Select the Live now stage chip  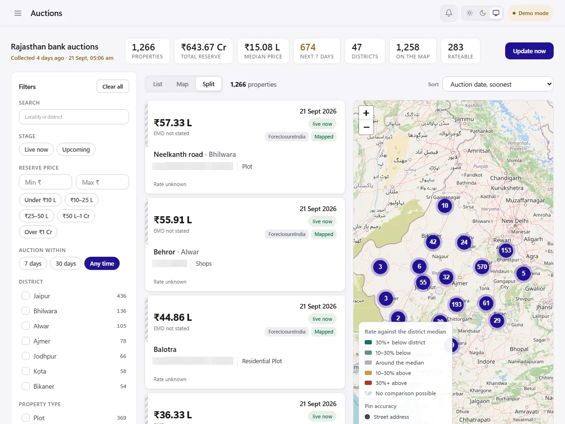click(36, 149)
